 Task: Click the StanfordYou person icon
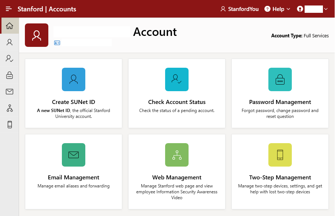point(223,9)
